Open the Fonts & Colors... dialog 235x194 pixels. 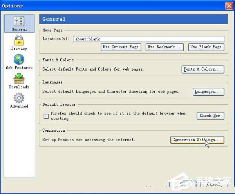[x=203, y=69]
